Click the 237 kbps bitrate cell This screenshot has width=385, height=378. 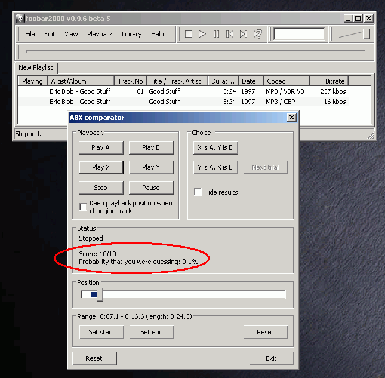[332, 91]
